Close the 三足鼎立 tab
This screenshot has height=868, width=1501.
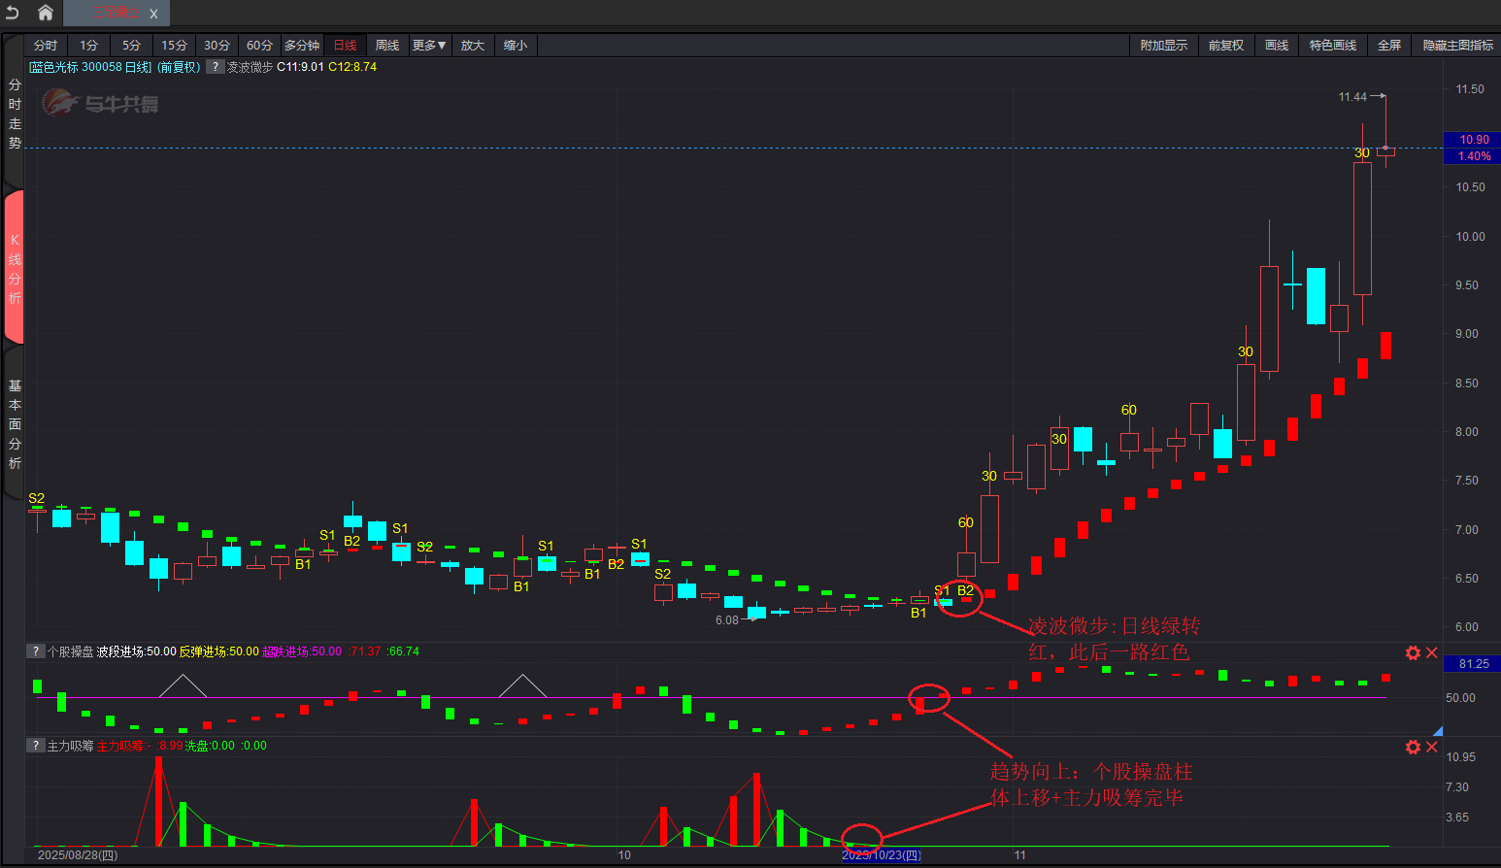pos(153,14)
